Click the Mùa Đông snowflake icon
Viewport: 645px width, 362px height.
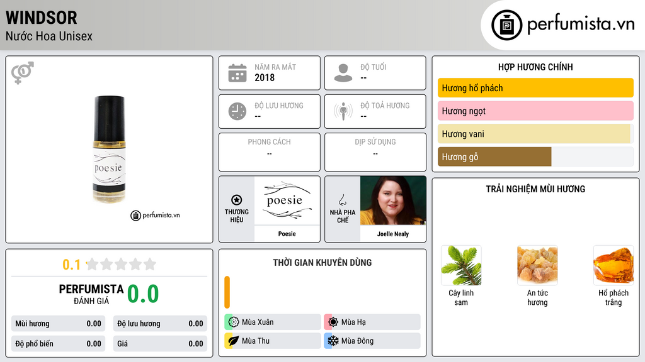333,341
